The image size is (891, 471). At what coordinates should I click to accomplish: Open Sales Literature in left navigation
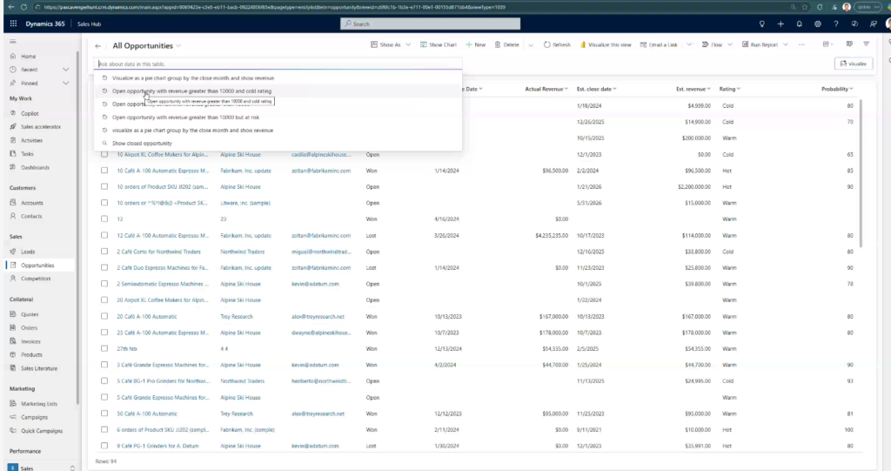pyautogui.click(x=38, y=368)
